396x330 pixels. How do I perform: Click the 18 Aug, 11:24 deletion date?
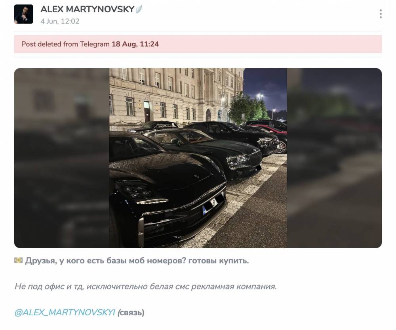pyautogui.click(x=135, y=44)
